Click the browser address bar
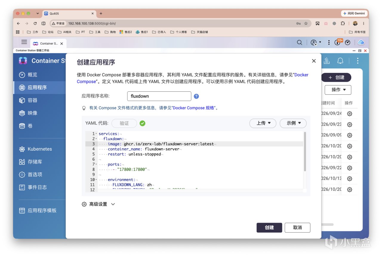The height and width of the screenshot is (256, 382). click(x=180, y=24)
